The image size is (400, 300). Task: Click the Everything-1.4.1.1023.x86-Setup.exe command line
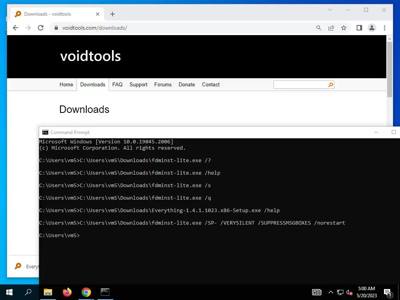(x=159, y=211)
